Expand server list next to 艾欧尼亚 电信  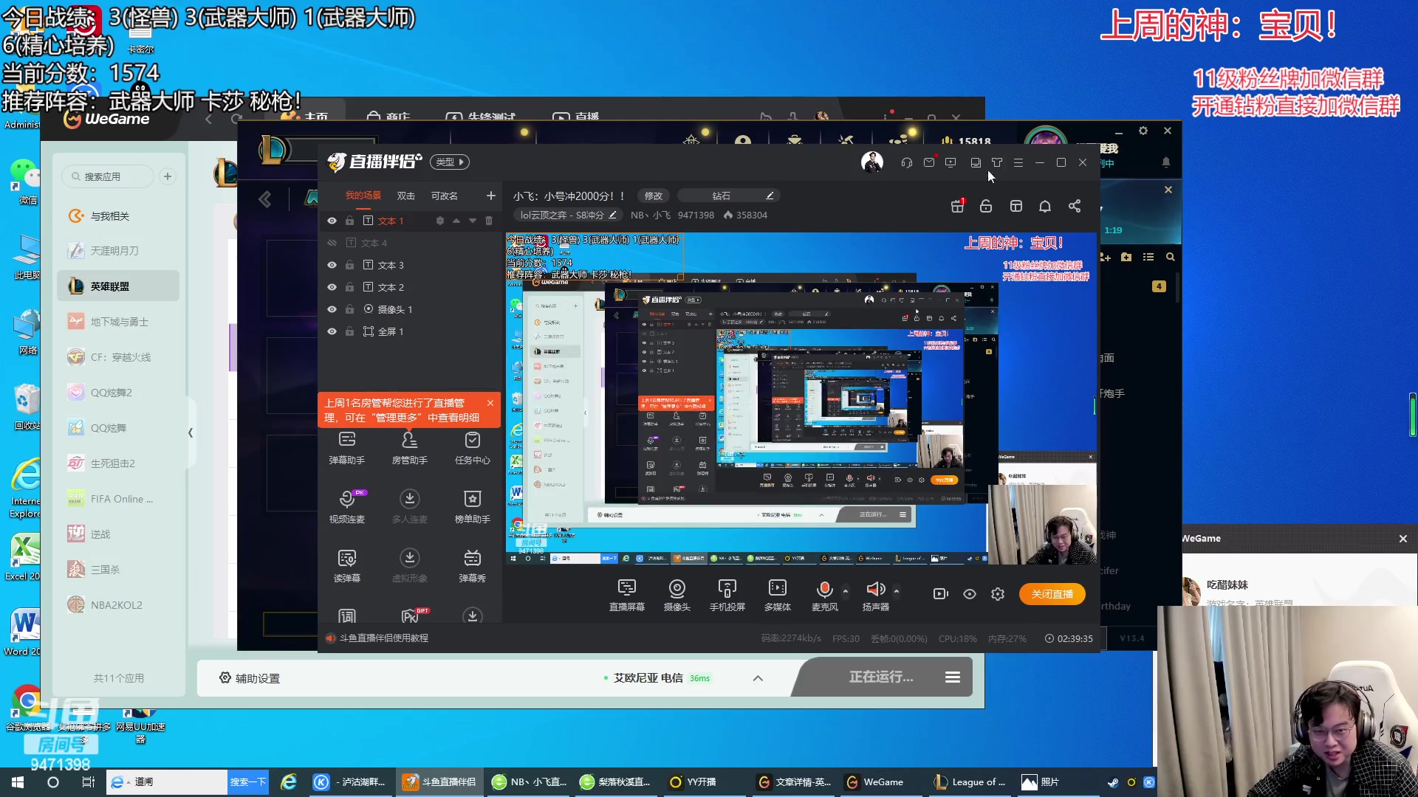(758, 678)
